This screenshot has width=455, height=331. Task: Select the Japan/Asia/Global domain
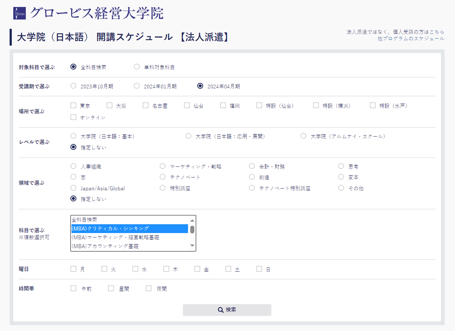coord(73,188)
